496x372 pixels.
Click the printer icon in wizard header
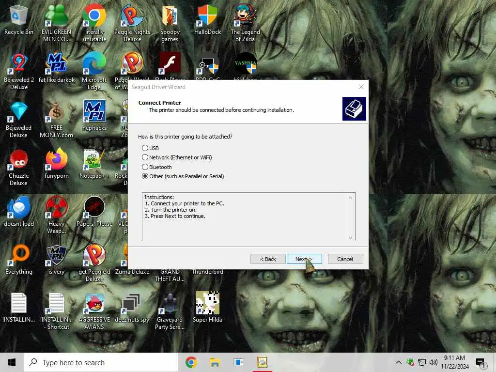(x=354, y=109)
